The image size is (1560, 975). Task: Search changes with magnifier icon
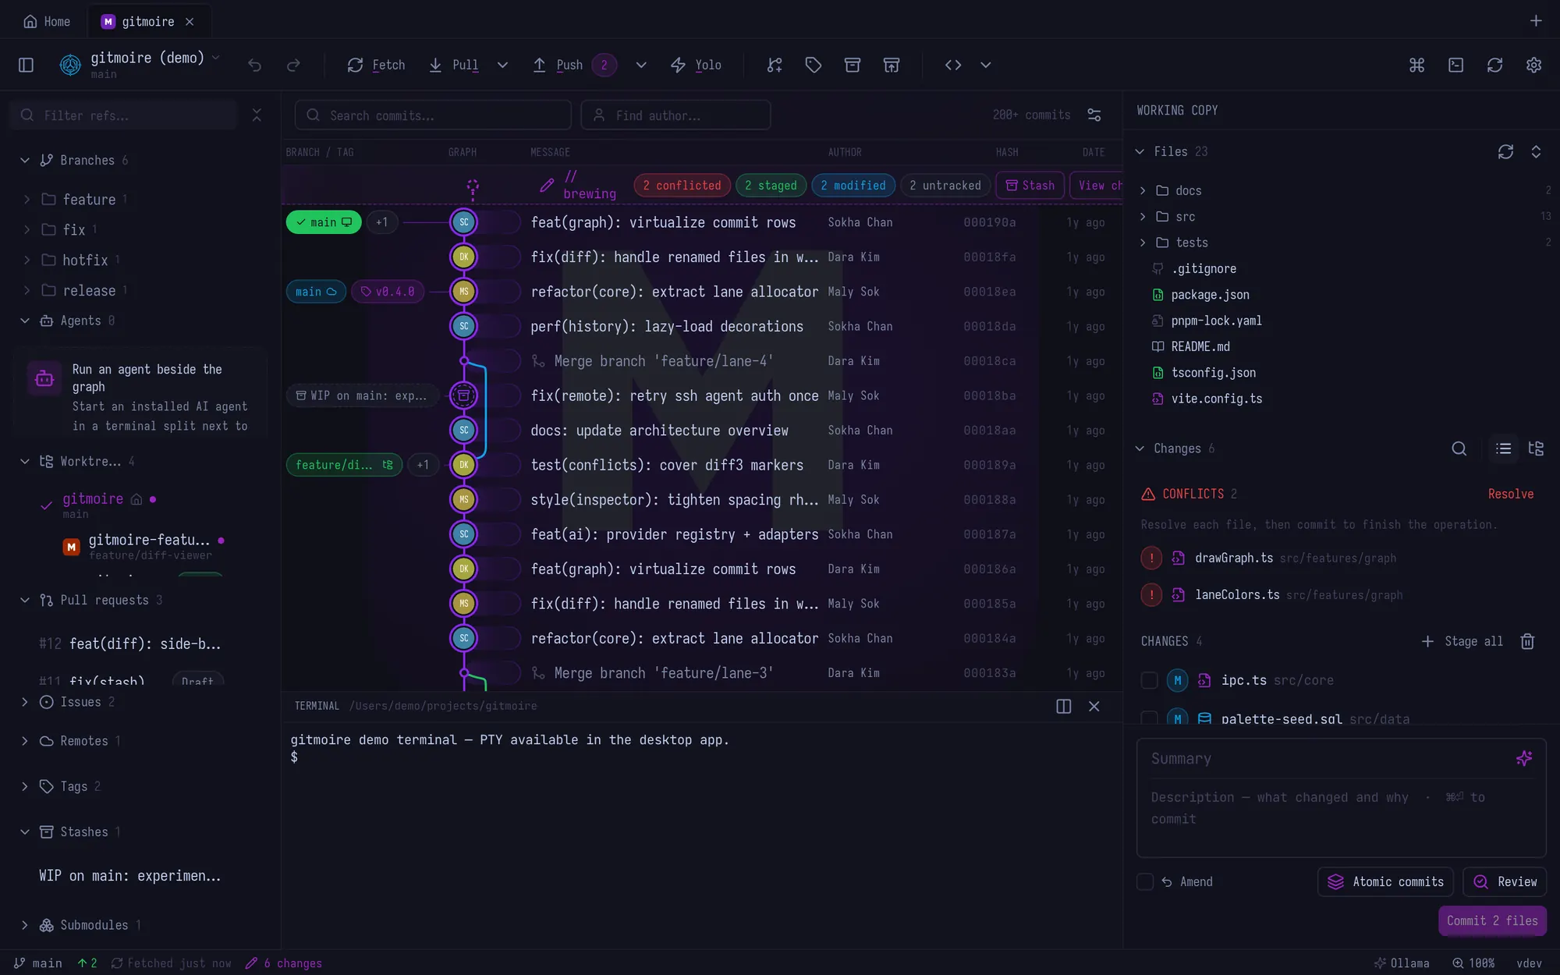pos(1459,448)
